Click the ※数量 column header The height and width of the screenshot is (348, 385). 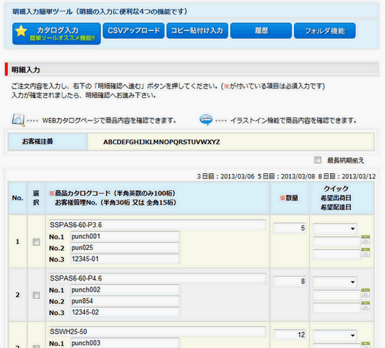point(289,198)
